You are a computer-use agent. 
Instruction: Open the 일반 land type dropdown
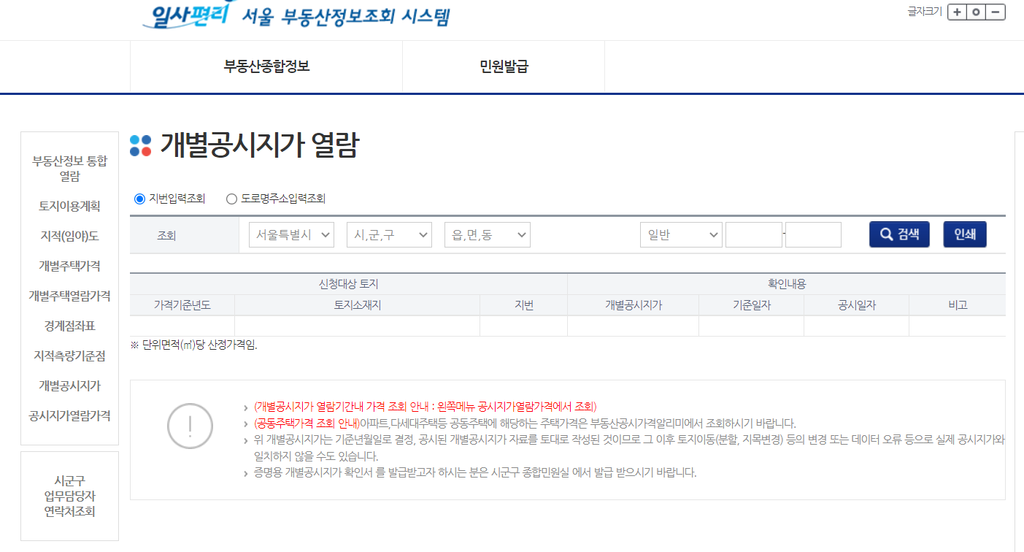click(x=681, y=234)
